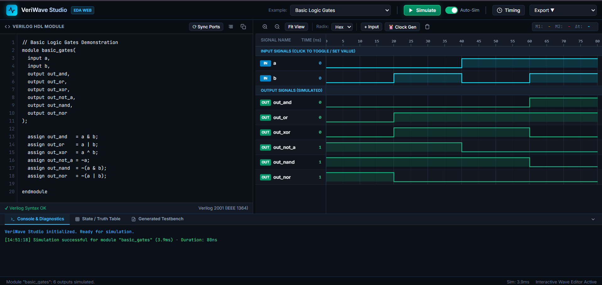The height and width of the screenshot is (285, 602).
Task: Open the Export dropdown
Action: click(x=564, y=10)
